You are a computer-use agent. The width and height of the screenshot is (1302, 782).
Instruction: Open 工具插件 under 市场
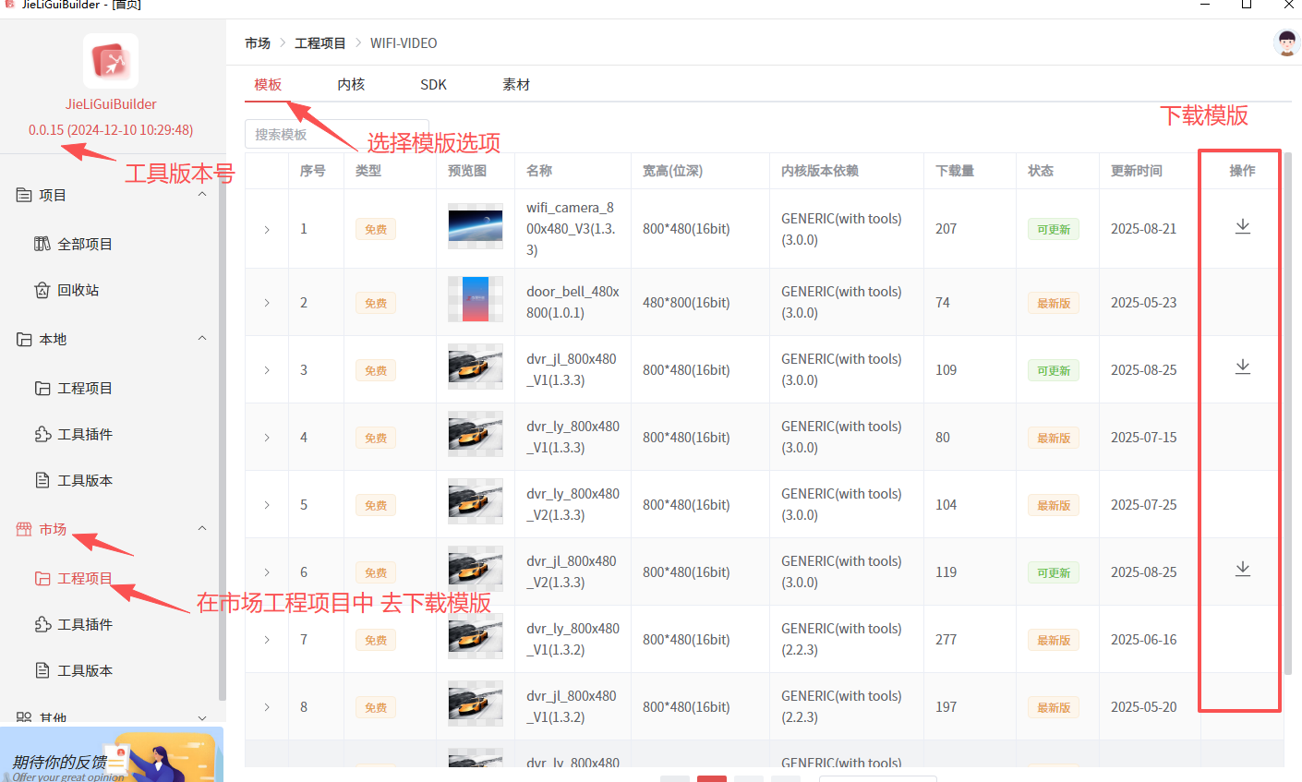[74, 624]
